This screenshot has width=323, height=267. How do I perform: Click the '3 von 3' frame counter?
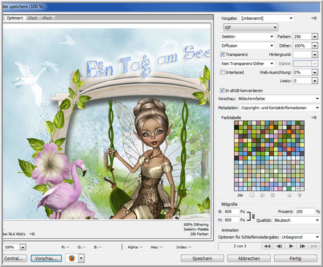[240, 246]
